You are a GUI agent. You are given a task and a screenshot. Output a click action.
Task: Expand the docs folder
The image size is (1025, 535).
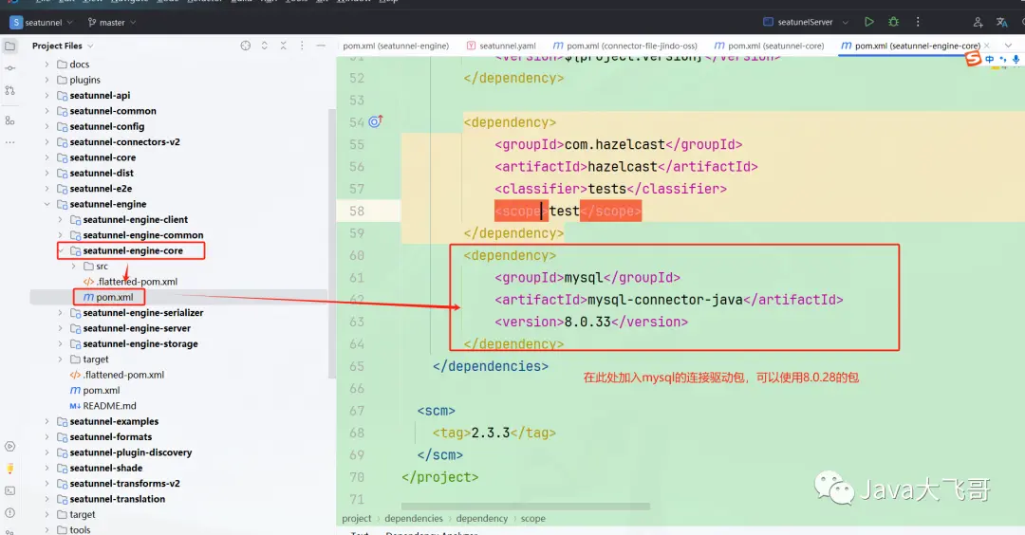tap(47, 64)
